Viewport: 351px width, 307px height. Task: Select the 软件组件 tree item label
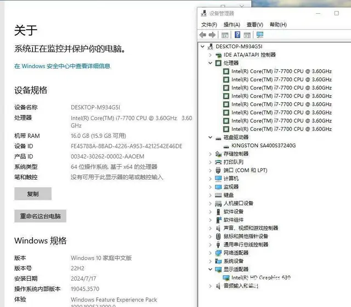coord(234,220)
